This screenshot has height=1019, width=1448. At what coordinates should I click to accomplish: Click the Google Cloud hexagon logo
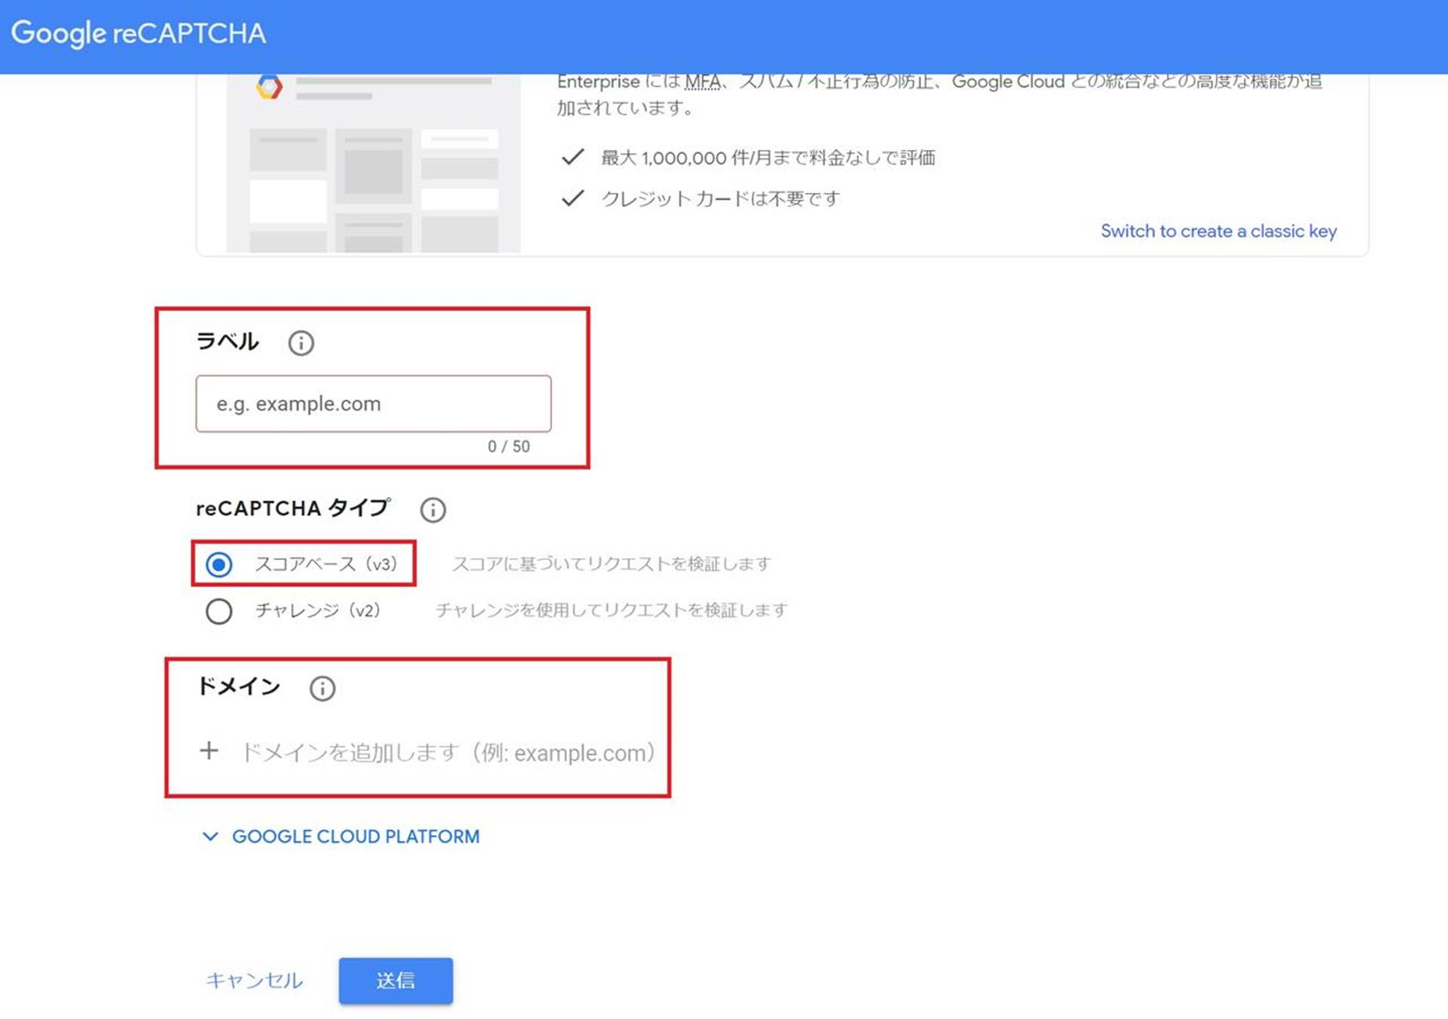click(x=269, y=87)
